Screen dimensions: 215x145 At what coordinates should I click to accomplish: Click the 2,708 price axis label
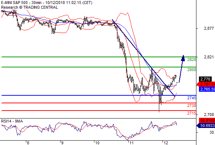209,115
